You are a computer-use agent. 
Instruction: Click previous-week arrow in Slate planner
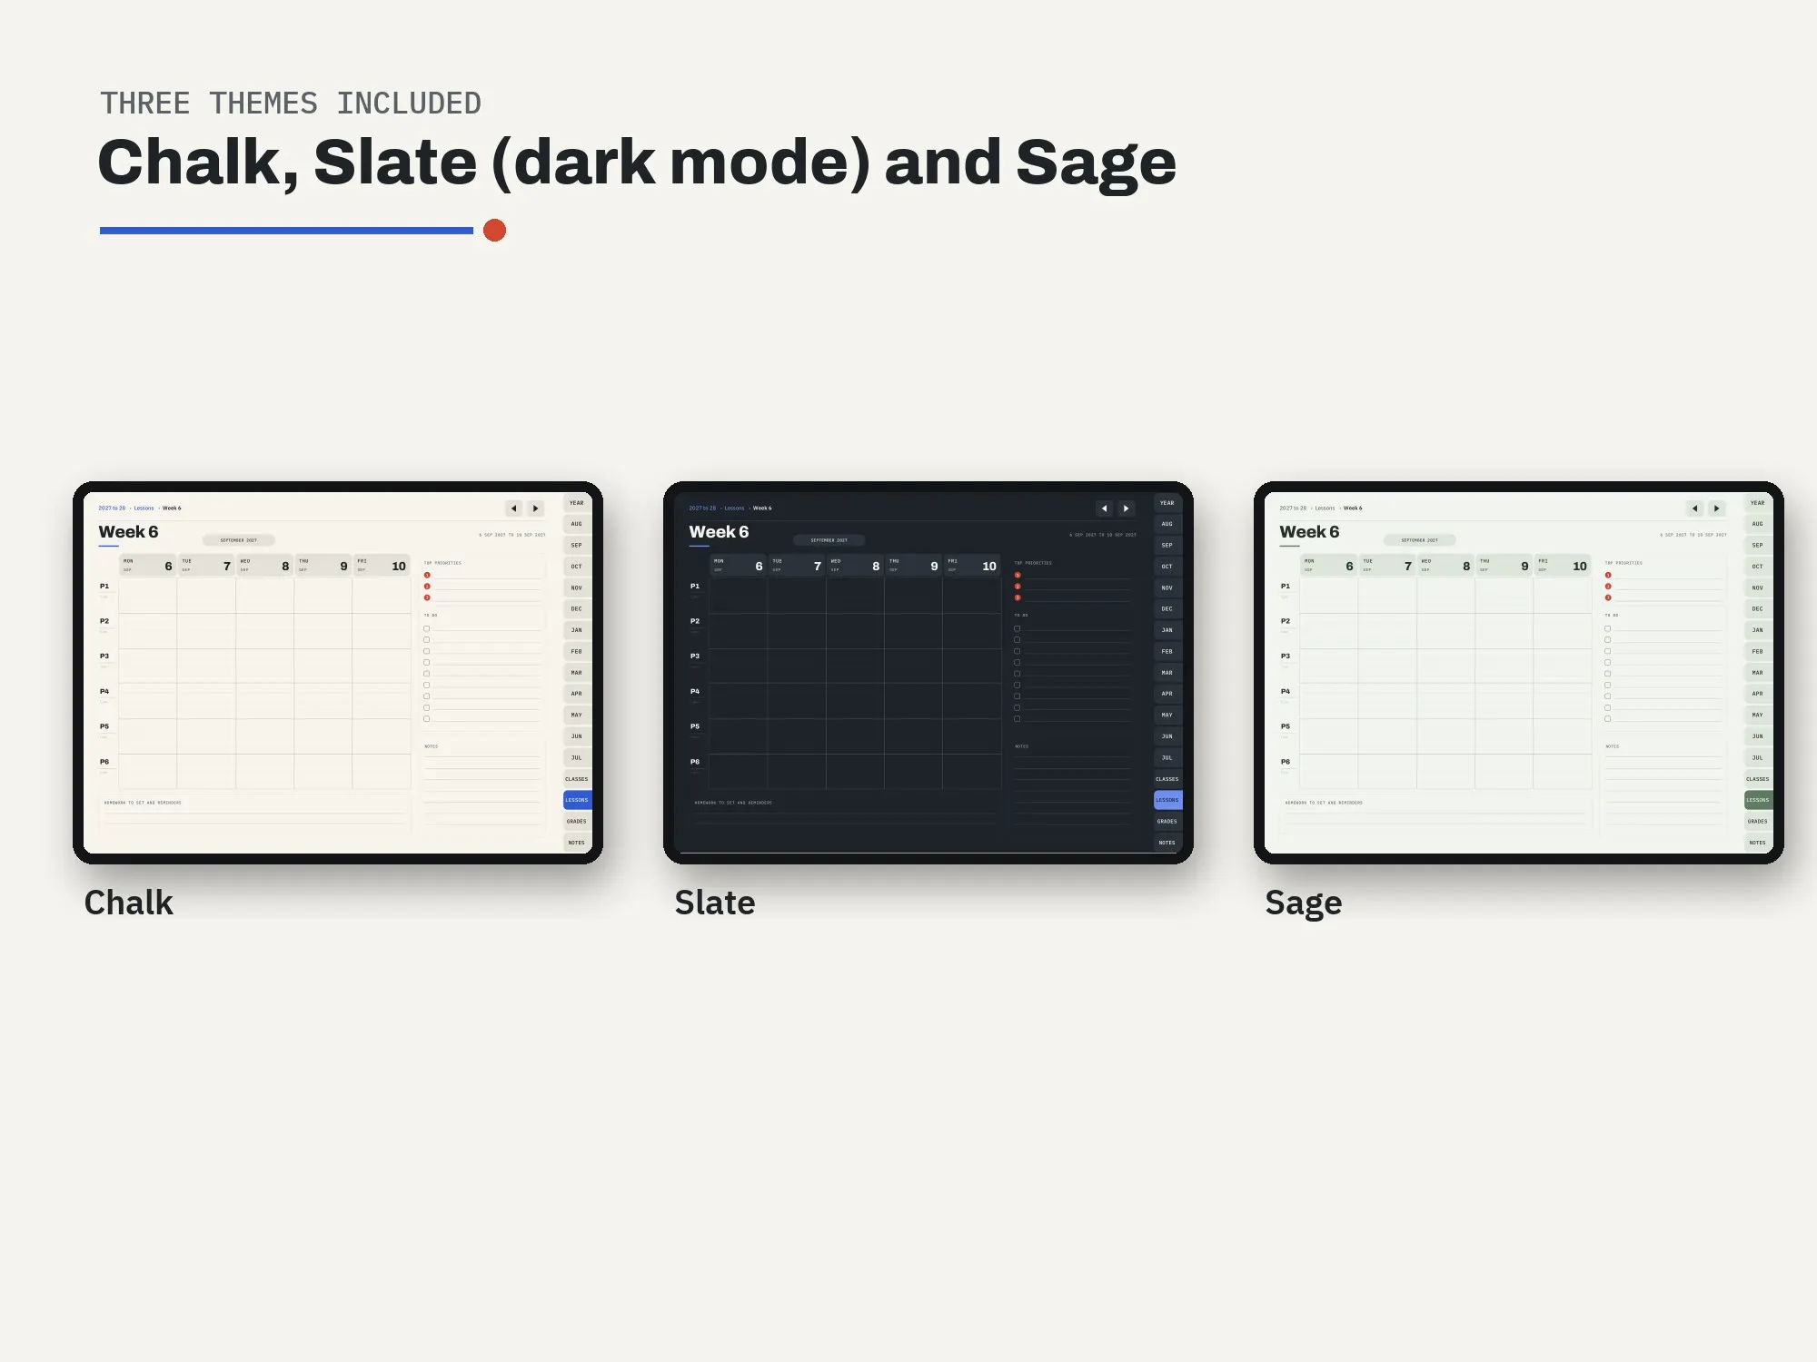tap(1105, 508)
